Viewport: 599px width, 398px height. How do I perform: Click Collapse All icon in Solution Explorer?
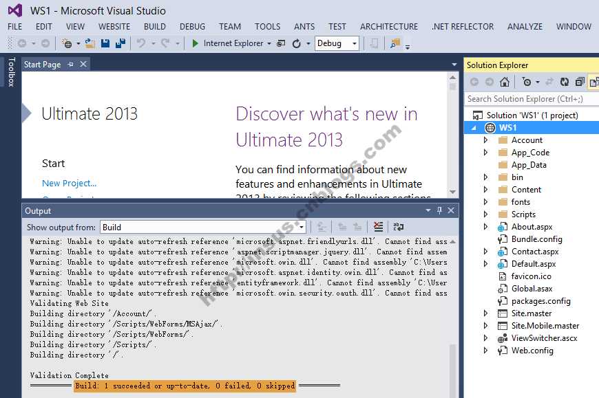click(580, 82)
